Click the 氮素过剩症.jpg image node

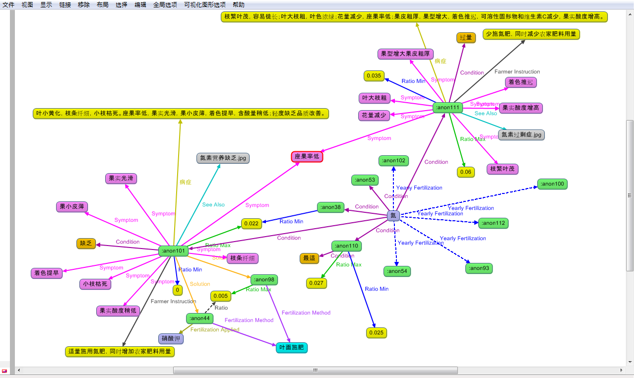coord(521,134)
